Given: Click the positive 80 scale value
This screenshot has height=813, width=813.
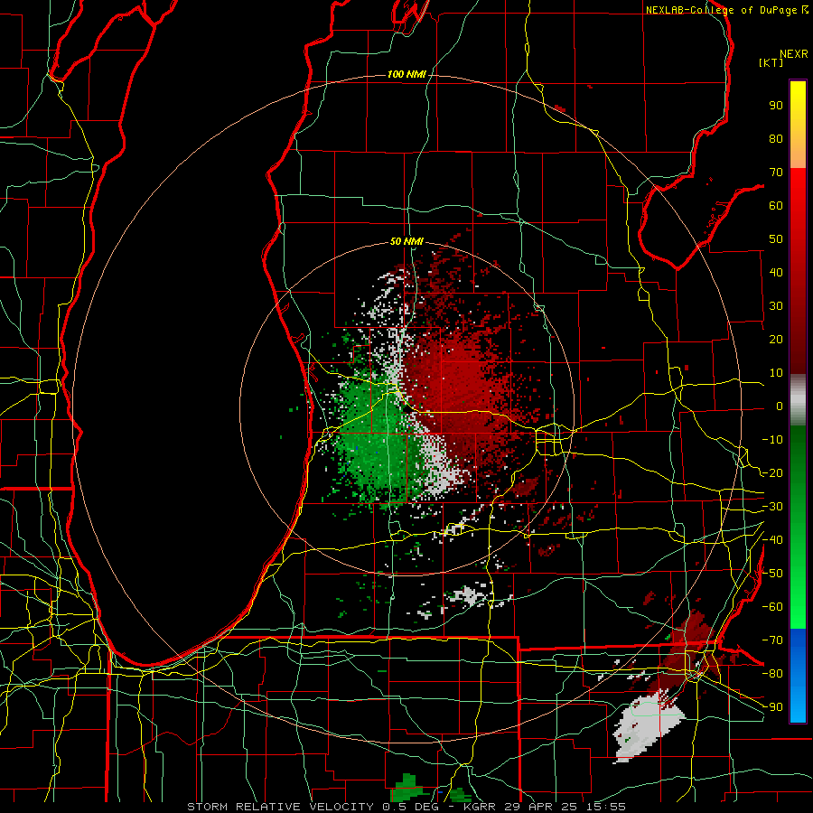Looking at the screenshot, I should click(776, 139).
